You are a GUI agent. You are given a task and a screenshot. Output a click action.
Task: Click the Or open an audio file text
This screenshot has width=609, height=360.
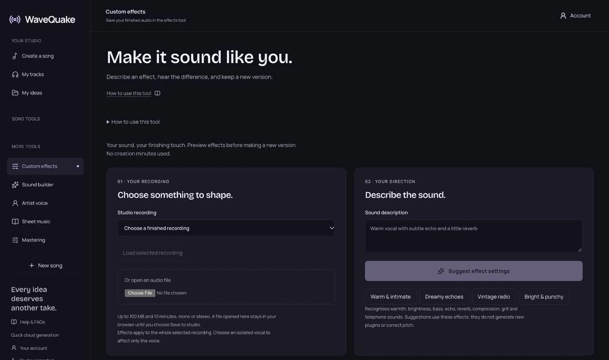pyautogui.click(x=148, y=280)
